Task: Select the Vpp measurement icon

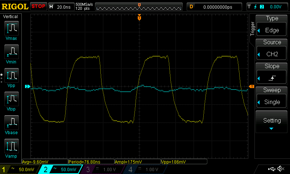Action: click(12, 75)
